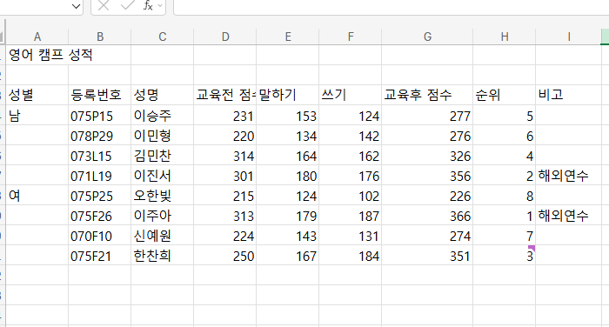Select column I header

(569, 37)
